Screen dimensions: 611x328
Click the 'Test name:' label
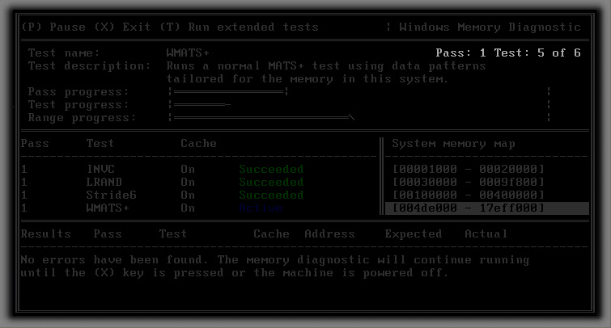pos(64,53)
